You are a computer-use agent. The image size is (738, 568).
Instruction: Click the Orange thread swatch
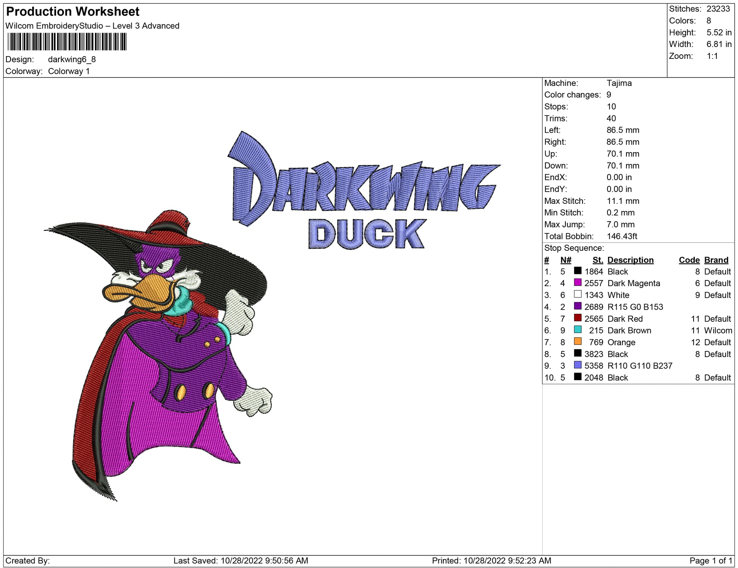point(578,341)
